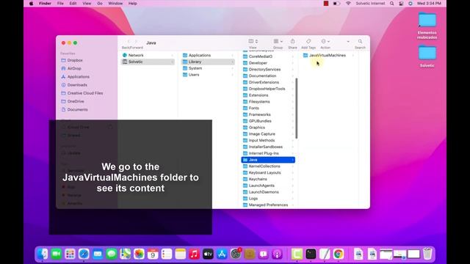
Task: Click the Library column scrollbar
Action: (x=297, y=109)
